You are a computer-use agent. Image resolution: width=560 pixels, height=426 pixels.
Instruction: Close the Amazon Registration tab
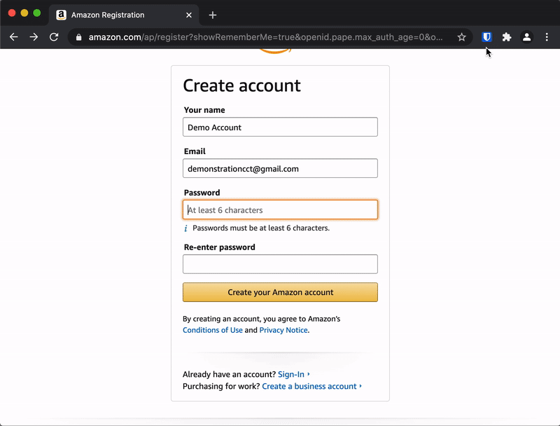click(x=189, y=15)
